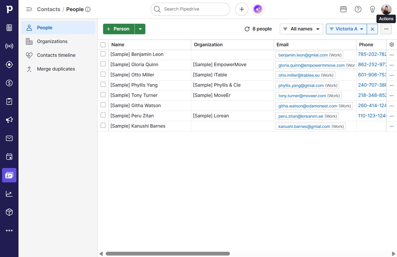Clear the Victoria A filter

tap(372, 29)
